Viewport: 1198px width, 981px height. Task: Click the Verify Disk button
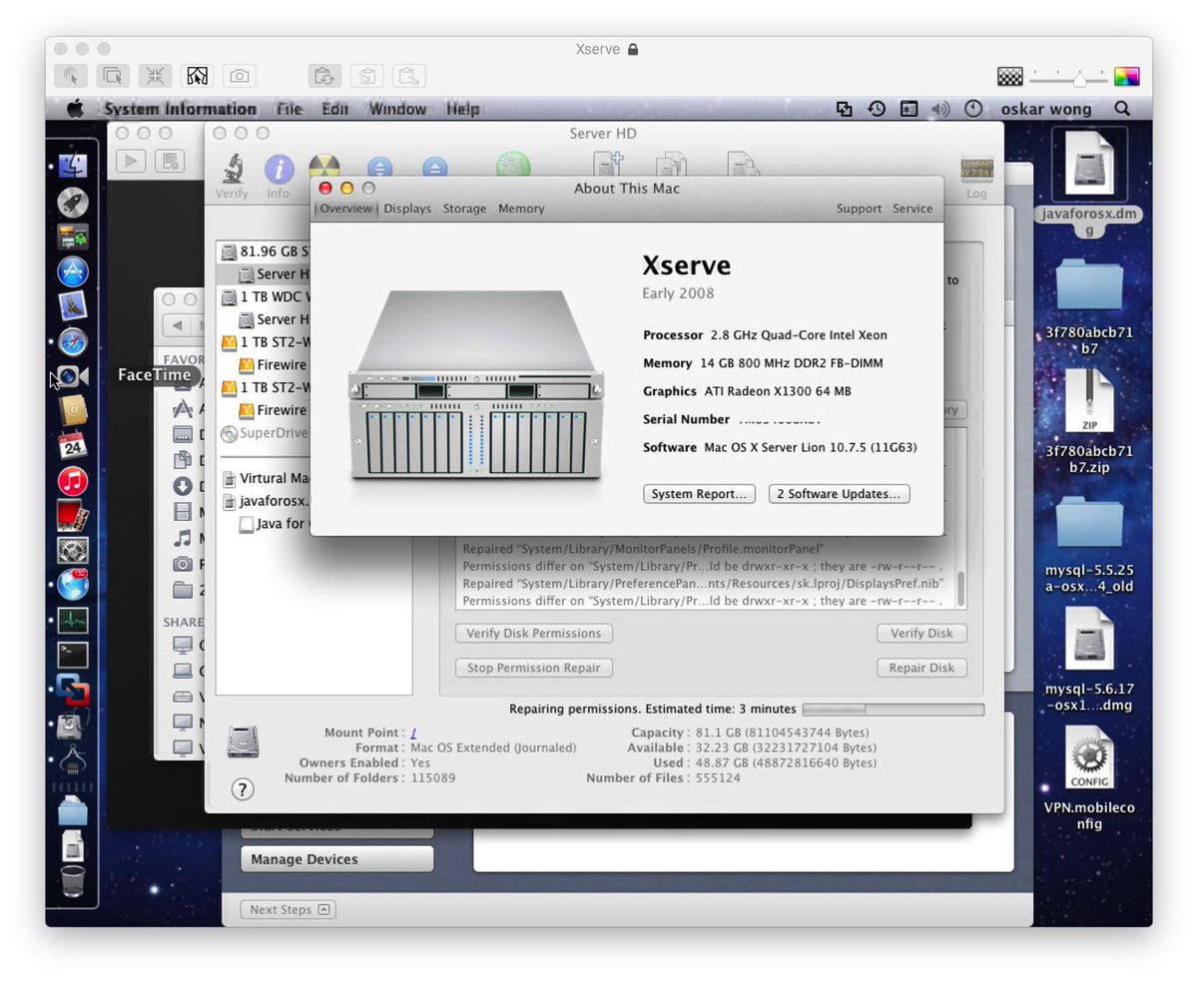(921, 633)
